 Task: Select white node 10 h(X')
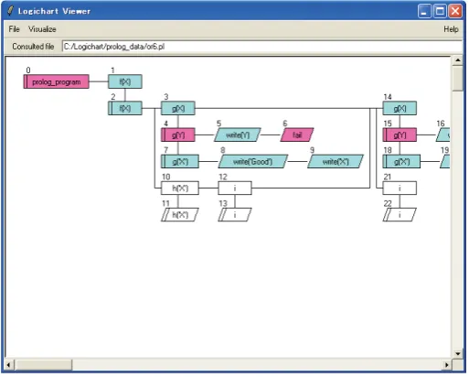pos(180,188)
